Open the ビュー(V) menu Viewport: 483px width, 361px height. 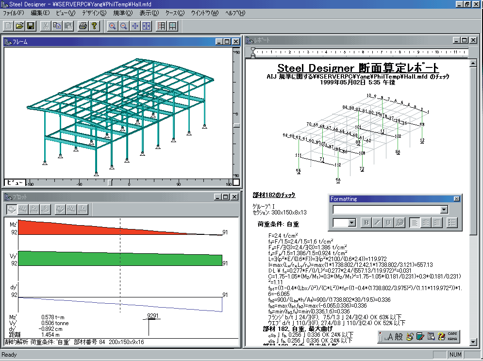66,13
